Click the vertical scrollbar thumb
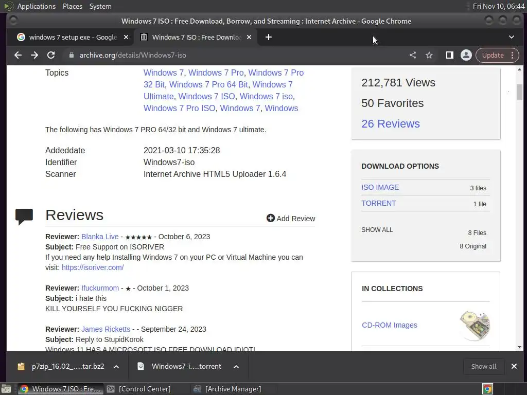527x395 pixels. click(519, 92)
